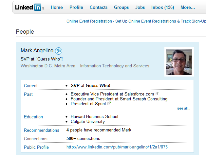Open Inbox with 156 messages
This screenshot has height=155, width=206.
(162, 7)
